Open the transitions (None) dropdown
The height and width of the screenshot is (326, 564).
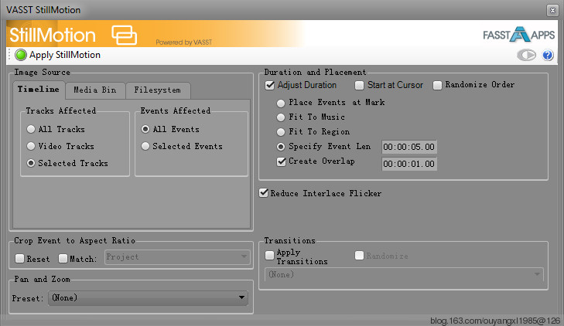(404, 275)
